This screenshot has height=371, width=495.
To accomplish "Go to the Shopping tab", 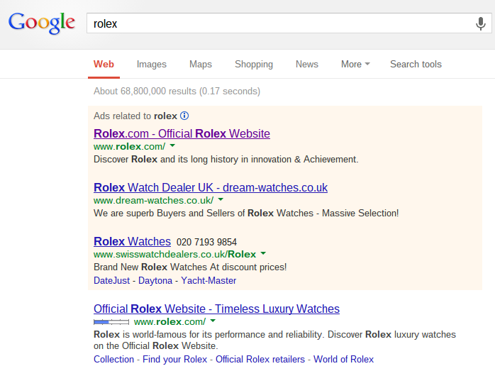I will pos(254,64).
